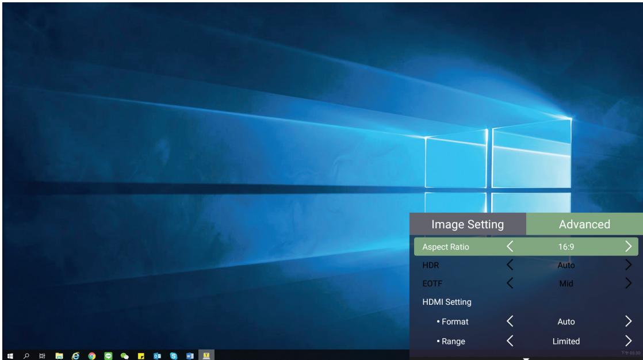This screenshot has height=360, width=643.
Task: Click the 16:9 aspect ratio value
Action: click(x=566, y=247)
